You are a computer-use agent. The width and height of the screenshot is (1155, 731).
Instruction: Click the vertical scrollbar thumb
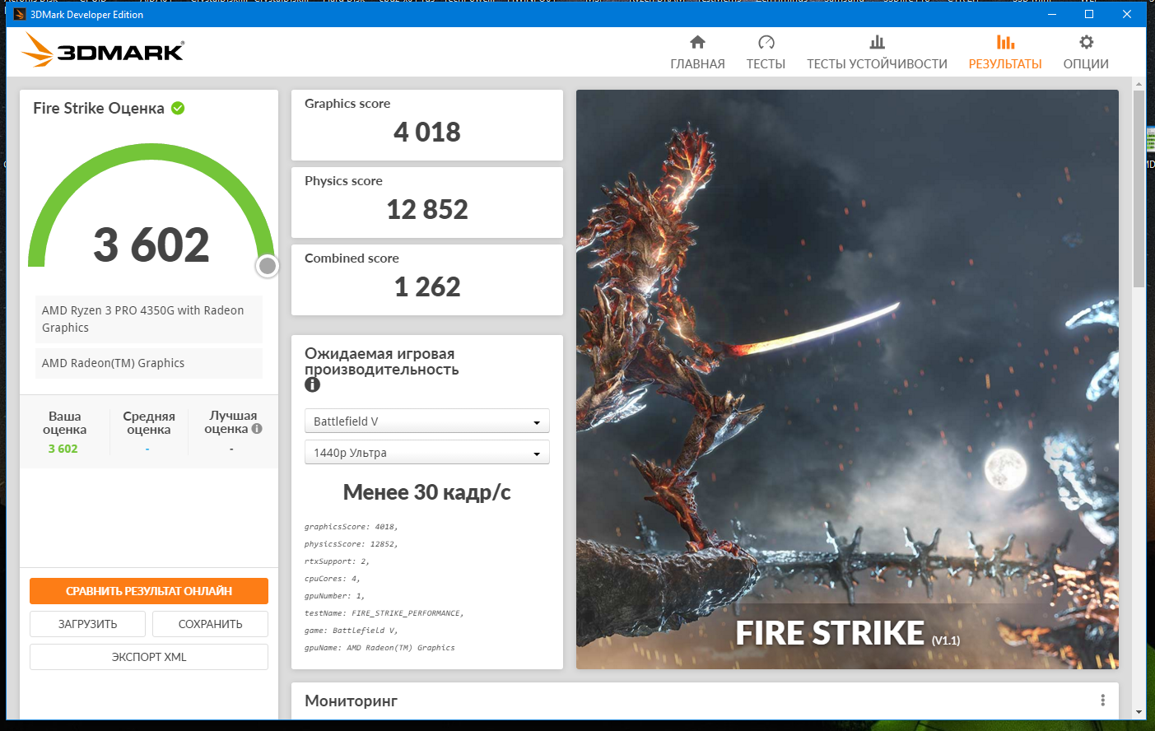pos(1139,189)
